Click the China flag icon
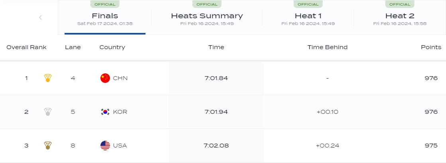 pyautogui.click(x=105, y=78)
